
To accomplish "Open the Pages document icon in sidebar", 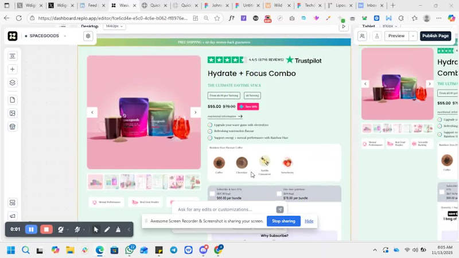I will pos(12,100).
